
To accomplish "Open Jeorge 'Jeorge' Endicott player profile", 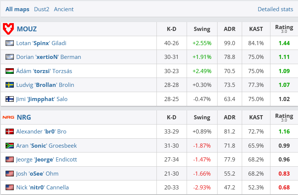I will point(46,160).
